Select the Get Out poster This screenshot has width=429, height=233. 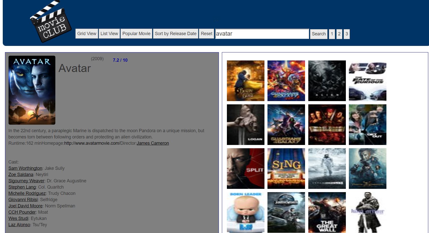point(368,125)
